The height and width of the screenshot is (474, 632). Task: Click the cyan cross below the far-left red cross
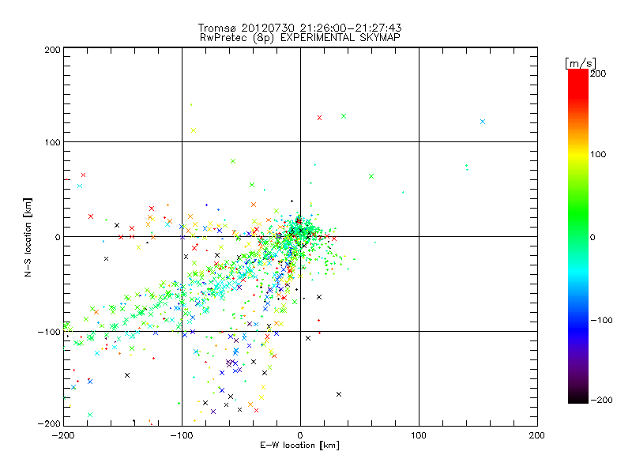pyautogui.click(x=80, y=186)
